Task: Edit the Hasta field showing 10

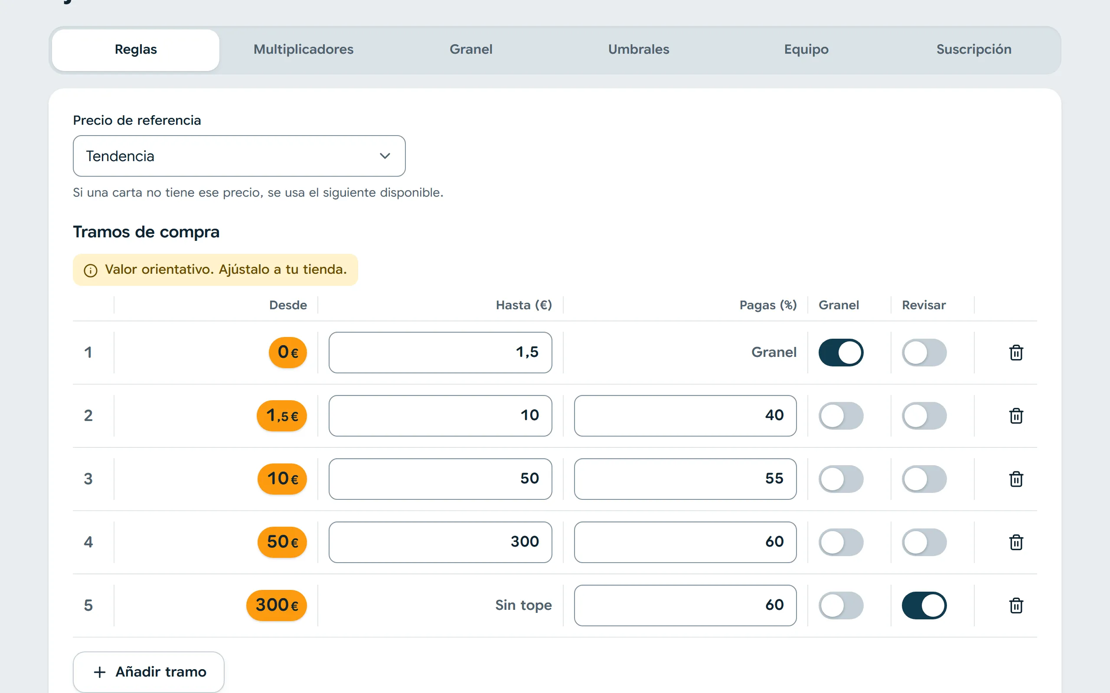Action: pos(441,416)
